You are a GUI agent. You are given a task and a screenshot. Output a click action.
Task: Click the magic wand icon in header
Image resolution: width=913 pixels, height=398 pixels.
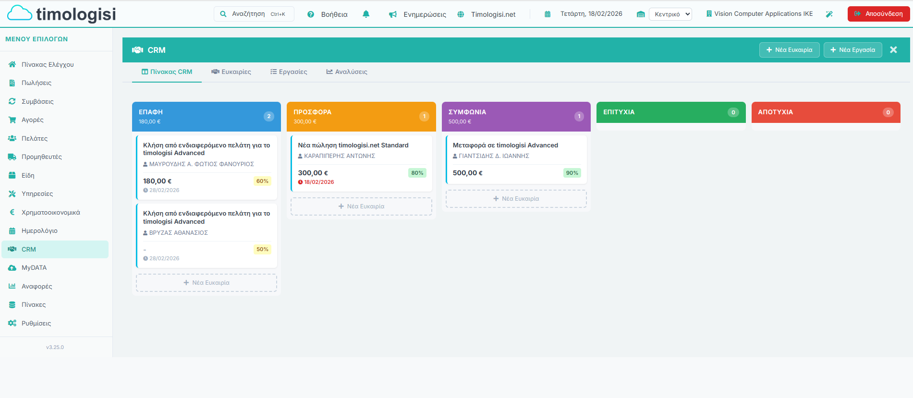829,14
